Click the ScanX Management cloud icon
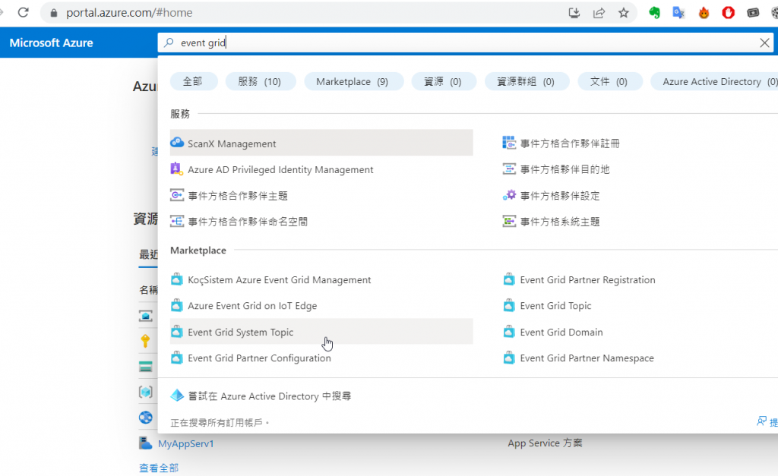The width and height of the screenshot is (778, 476). 177,143
